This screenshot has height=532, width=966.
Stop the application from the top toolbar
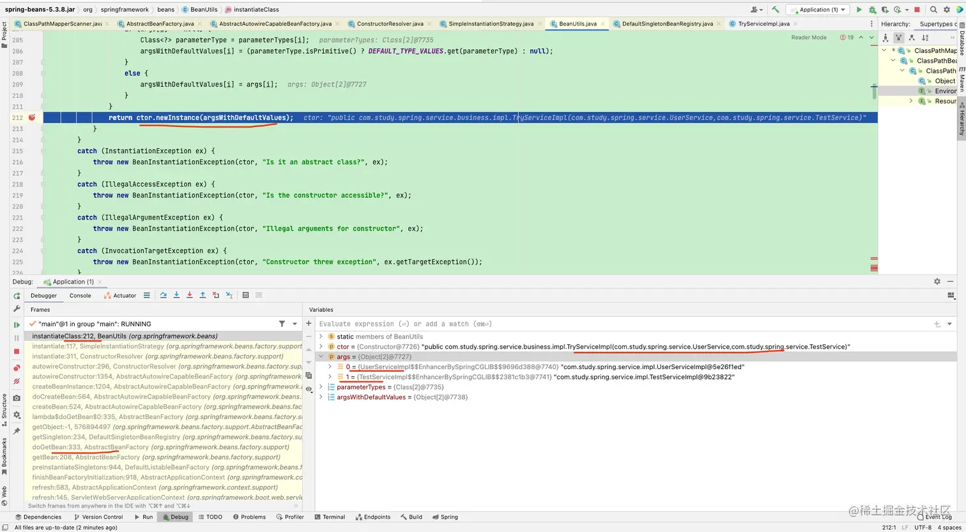tap(917, 10)
